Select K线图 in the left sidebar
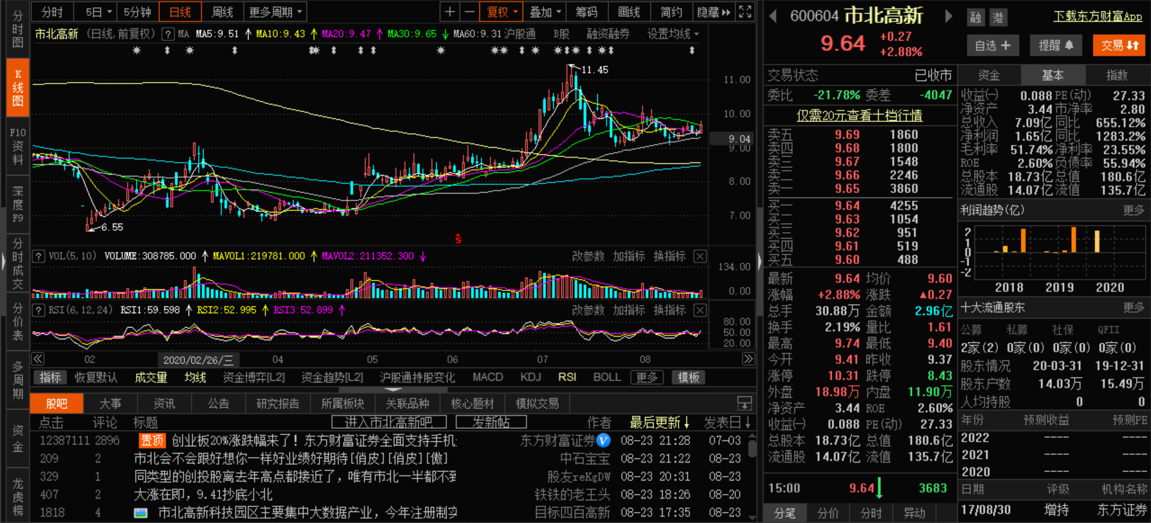This screenshot has width=1151, height=523. click(18, 88)
